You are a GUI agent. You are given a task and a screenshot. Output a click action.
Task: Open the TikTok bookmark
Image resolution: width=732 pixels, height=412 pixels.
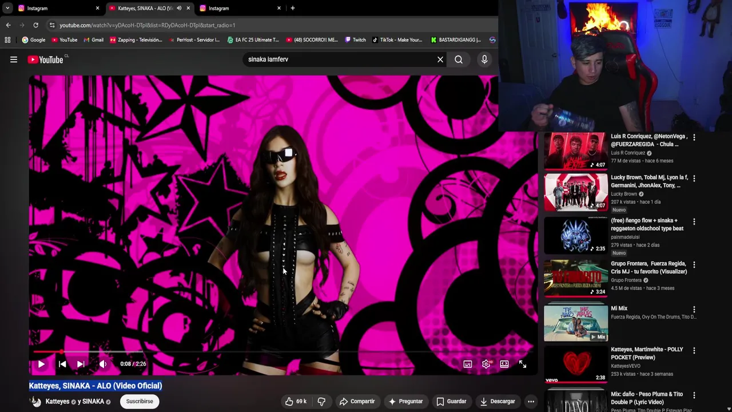tap(397, 40)
